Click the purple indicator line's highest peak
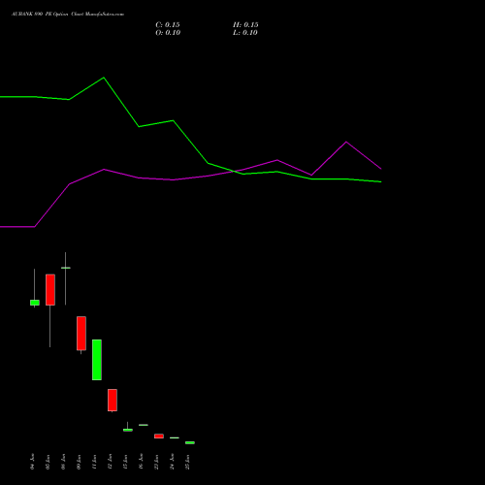Viewport: 485px width, 485px height. click(x=346, y=142)
